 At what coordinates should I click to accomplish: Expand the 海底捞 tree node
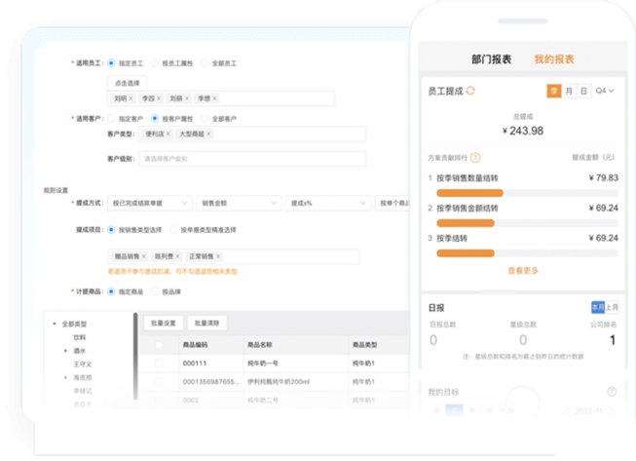(x=65, y=377)
